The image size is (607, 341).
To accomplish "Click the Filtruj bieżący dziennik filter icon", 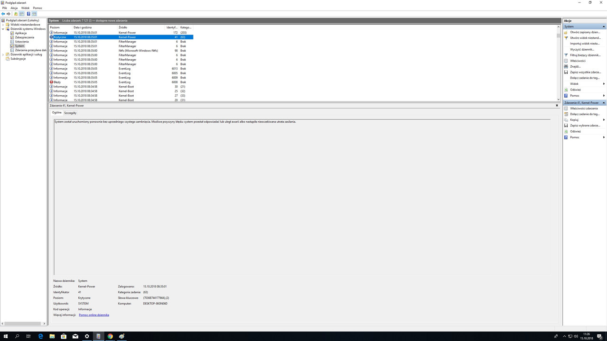I will tap(566, 55).
